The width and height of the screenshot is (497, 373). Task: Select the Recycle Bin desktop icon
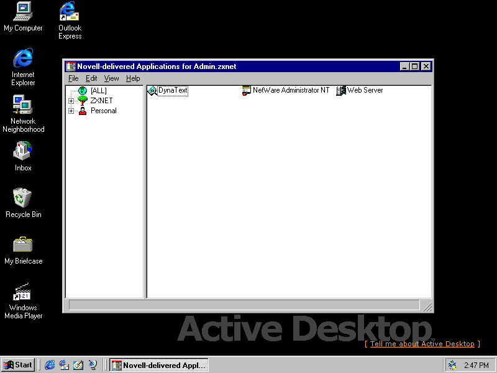(x=23, y=203)
